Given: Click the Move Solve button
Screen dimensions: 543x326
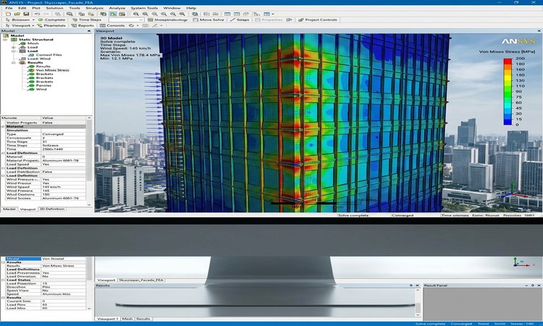Looking at the screenshot, I should pyautogui.click(x=209, y=20).
